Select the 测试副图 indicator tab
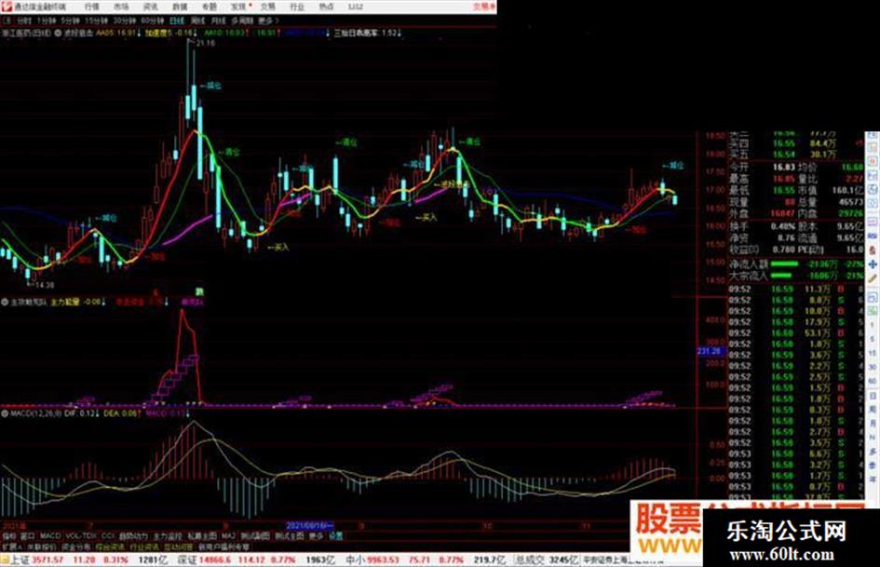The width and height of the screenshot is (880, 567). pyautogui.click(x=255, y=536)
